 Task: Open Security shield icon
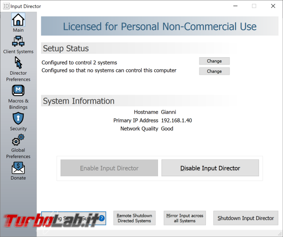[x=18, y=118]
